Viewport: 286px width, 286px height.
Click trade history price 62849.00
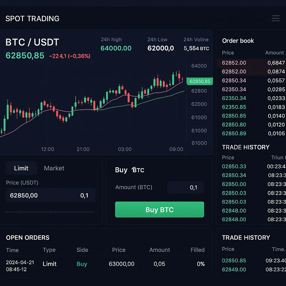(234, 270)
